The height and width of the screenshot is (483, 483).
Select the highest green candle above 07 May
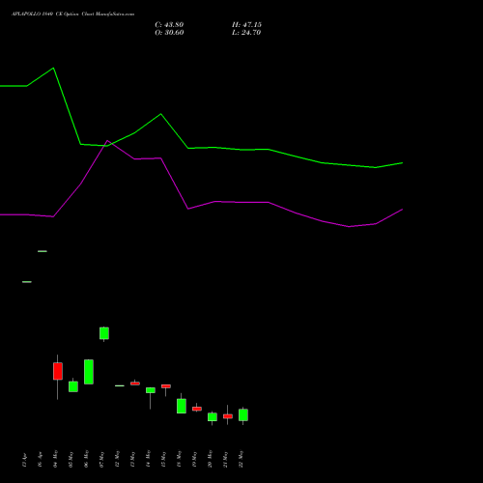tap(104, 333)
